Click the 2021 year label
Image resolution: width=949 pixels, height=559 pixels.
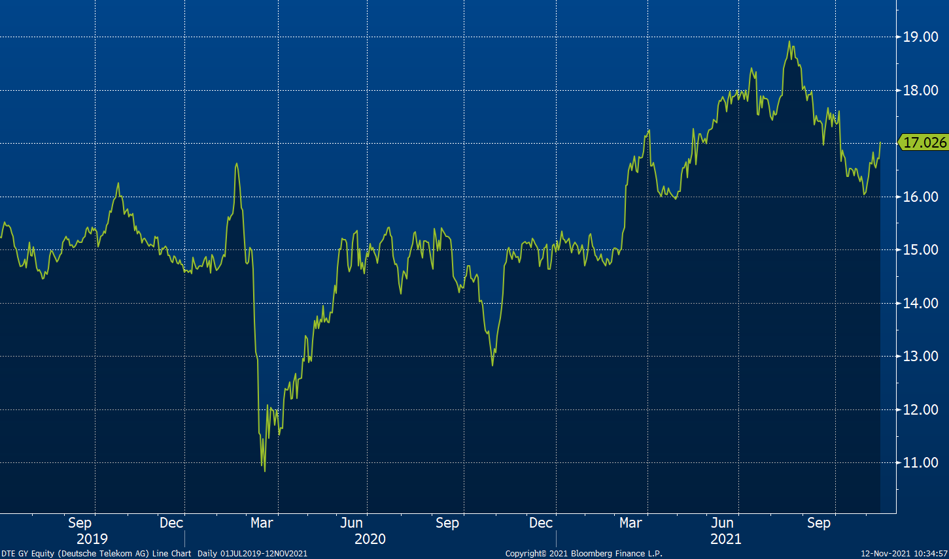[726, 539]
